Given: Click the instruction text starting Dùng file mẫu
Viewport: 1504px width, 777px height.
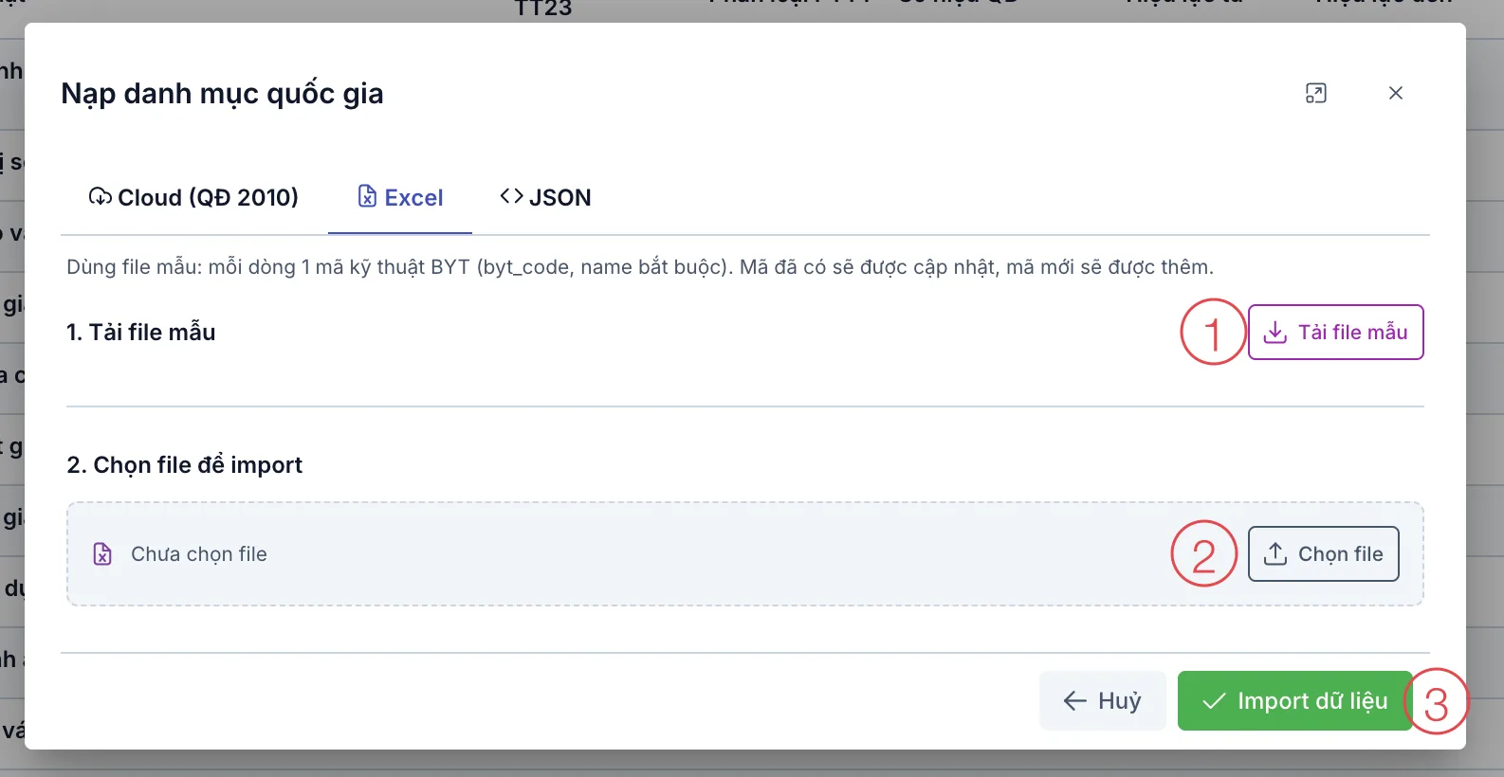Looking at the screenshot, I should point(640,267).
